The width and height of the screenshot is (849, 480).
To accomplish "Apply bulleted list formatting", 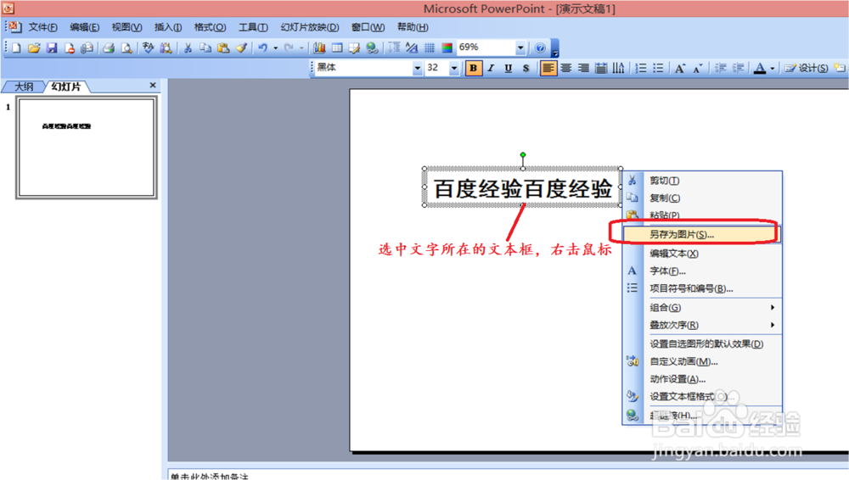I will (x=658, y=68).
